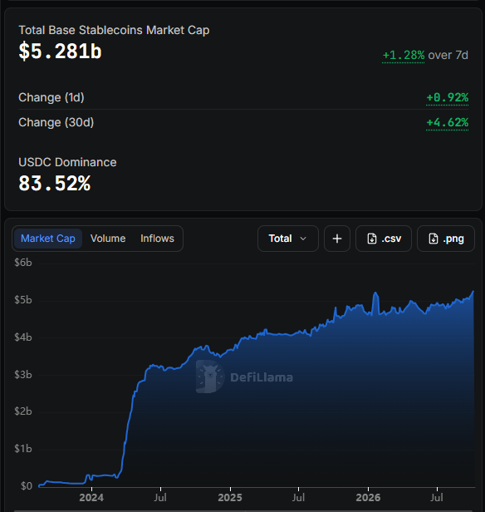Image resolution: width=485 pixels, height=512 pixels.
Task: Click the 2026 x-axis label
Action: (x=368, y=498)
